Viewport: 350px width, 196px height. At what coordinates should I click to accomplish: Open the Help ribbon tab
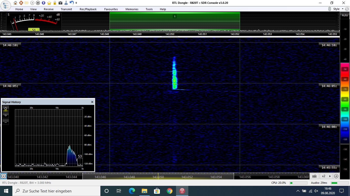(x=163, y=9)
